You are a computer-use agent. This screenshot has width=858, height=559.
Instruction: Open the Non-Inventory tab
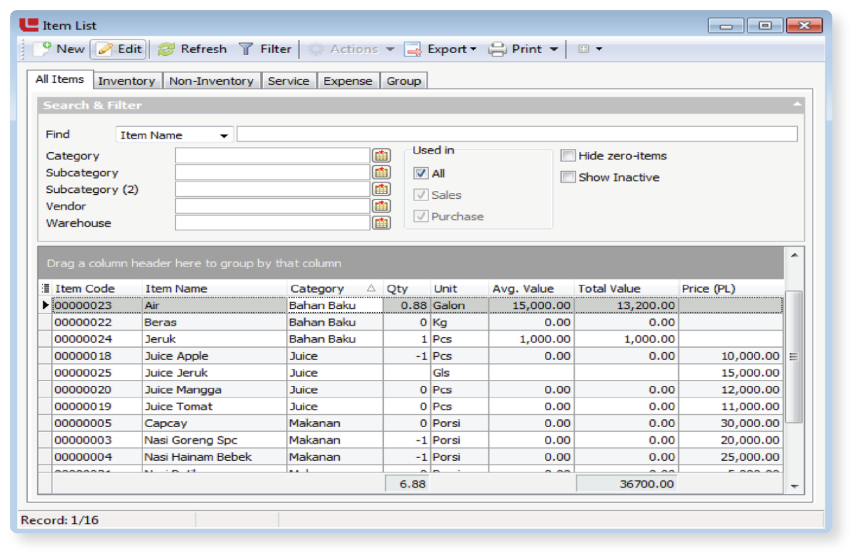point(211,81)
